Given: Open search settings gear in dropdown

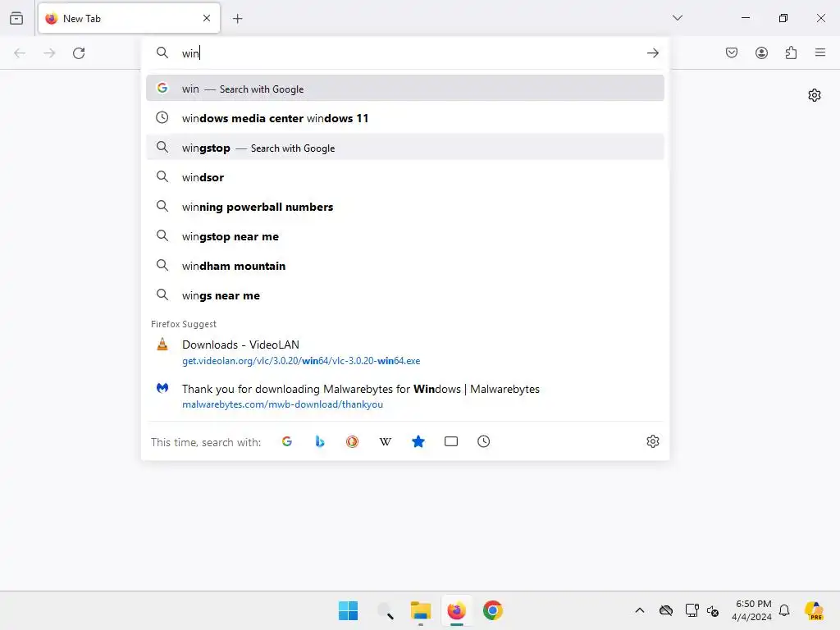Looking at the screenshot, I should (652, 441).
